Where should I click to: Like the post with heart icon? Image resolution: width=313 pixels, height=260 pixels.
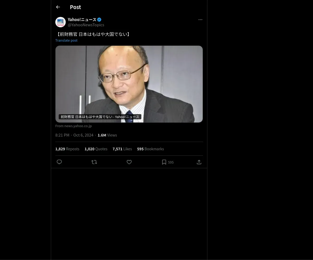pos(129,162)
